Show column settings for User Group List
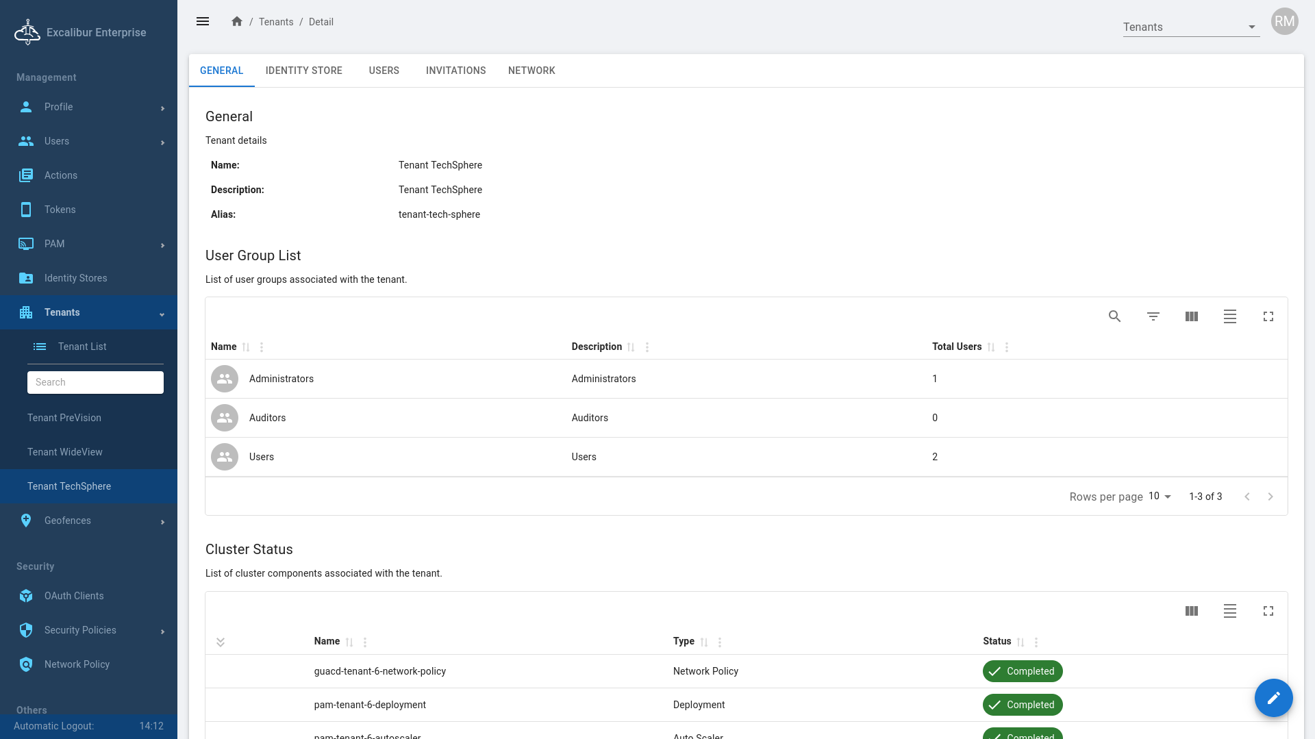 [x=1191, y=316]
